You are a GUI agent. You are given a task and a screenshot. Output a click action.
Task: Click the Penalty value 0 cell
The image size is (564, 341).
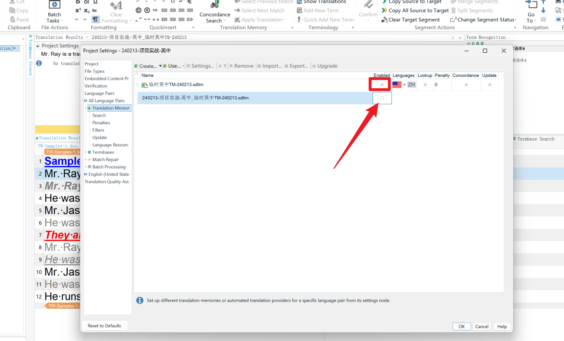442,85
